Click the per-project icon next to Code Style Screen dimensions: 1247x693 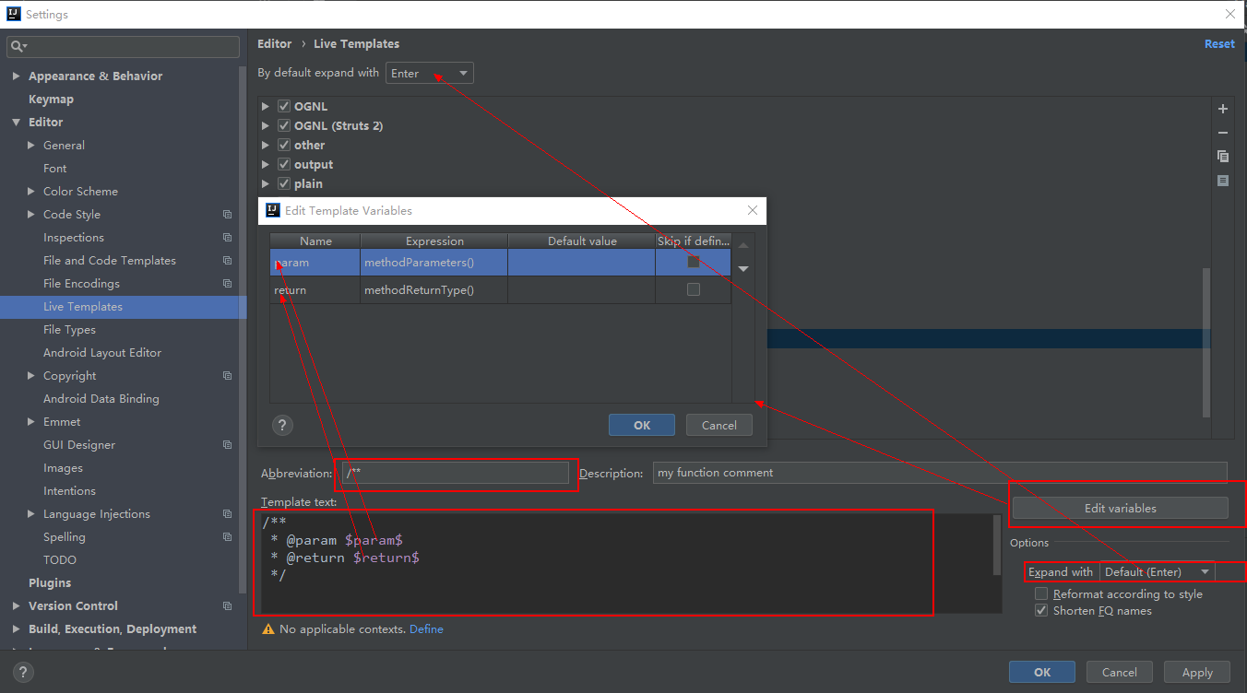coord(227,215)
